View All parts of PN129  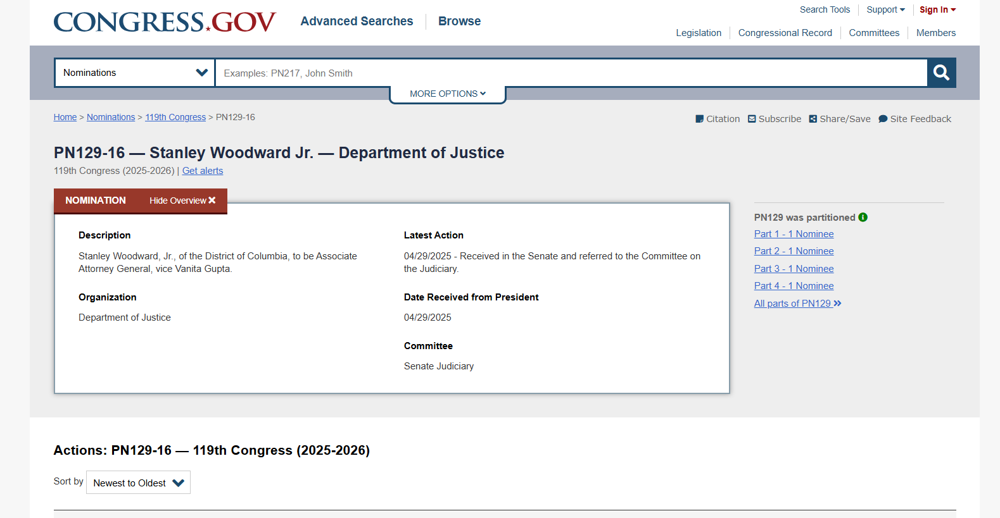click(x=797, y=304)
